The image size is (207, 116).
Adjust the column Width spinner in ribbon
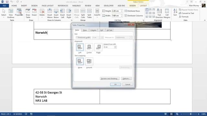pos(122,15)
